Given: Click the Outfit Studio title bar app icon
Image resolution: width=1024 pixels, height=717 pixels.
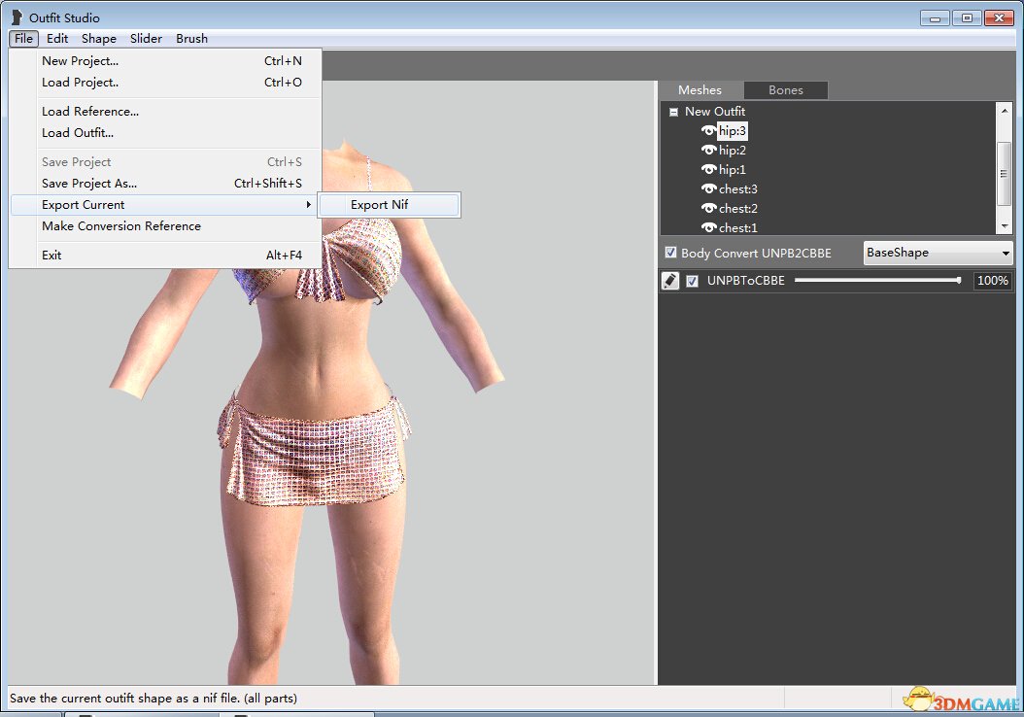Looking at the screenshot, I should (17, 17).
